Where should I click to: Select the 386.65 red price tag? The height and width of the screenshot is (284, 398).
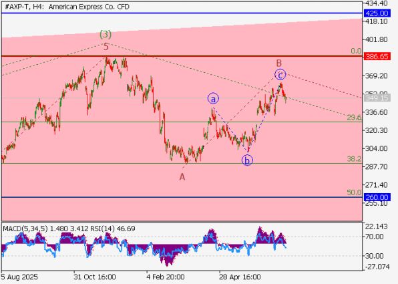click(x=377, y=56)
